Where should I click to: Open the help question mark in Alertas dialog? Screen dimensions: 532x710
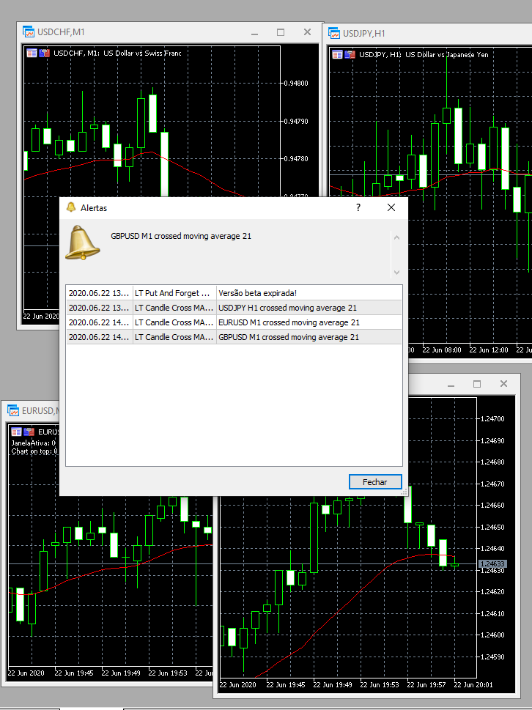pos(358,207)
